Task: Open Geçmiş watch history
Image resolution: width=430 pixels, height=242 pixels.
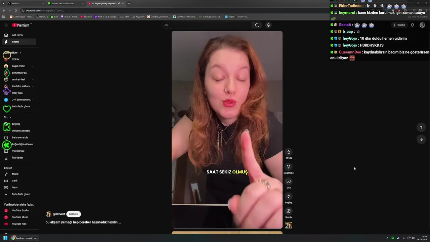Action: point(19,124)
